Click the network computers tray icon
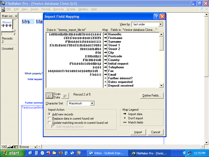The height and width of the screenshot is (157, 209). (x=189, y=153)
